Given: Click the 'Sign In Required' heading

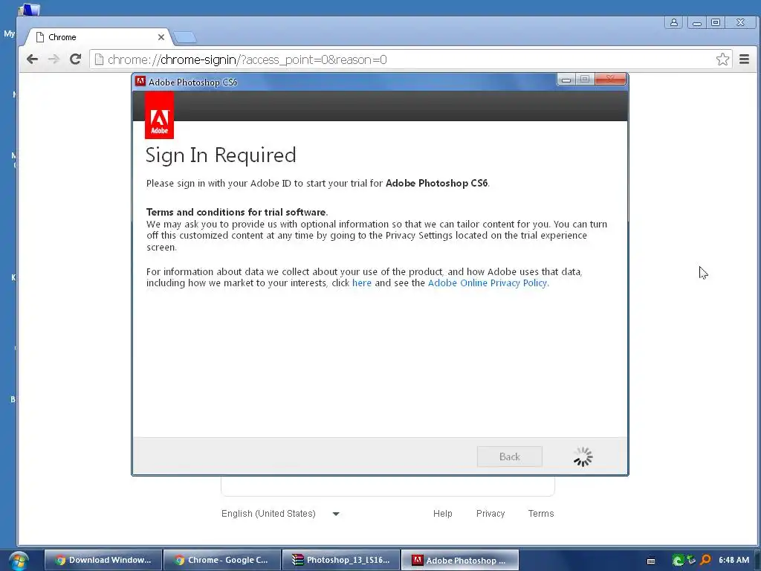Looking at the screenshot, I should (x=221, y=155).
